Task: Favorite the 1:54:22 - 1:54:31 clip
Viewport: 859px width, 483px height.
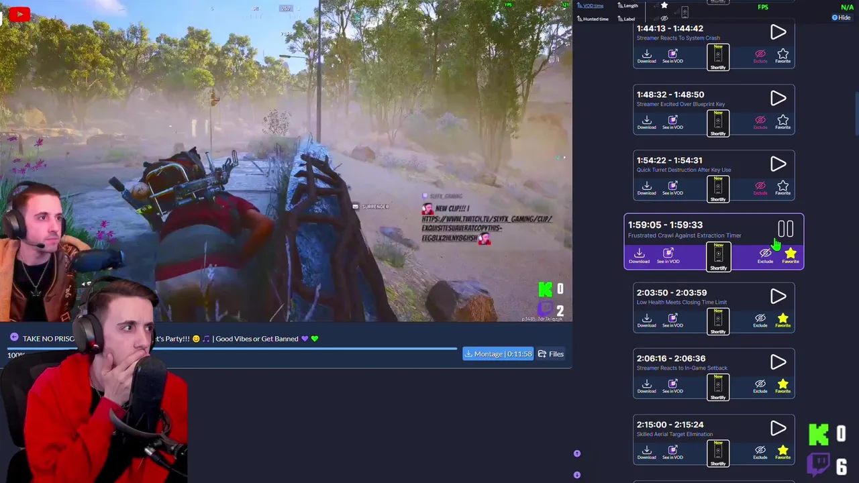Action: coord(782,189)
